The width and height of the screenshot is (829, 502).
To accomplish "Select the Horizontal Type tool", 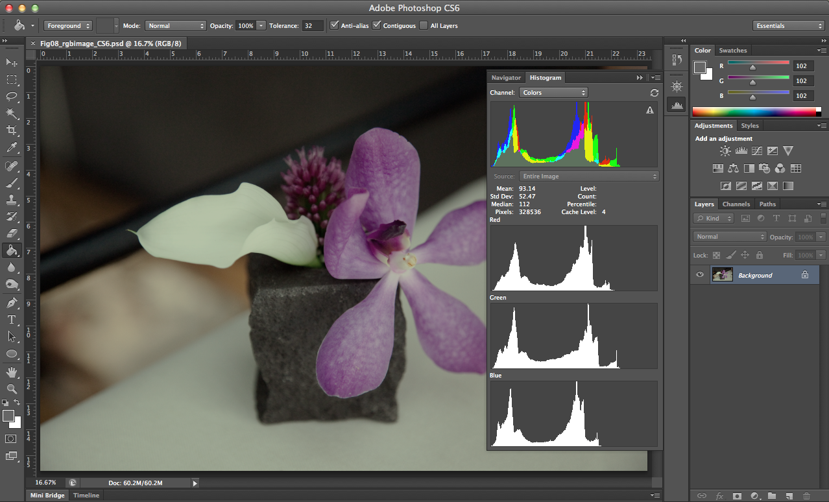I will coord(12,320).
